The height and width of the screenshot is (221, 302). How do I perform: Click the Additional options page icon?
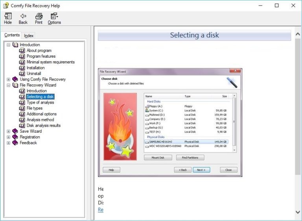tap(22, 114)
